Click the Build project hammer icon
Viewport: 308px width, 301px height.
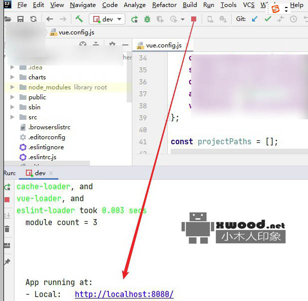coord(79,19)
